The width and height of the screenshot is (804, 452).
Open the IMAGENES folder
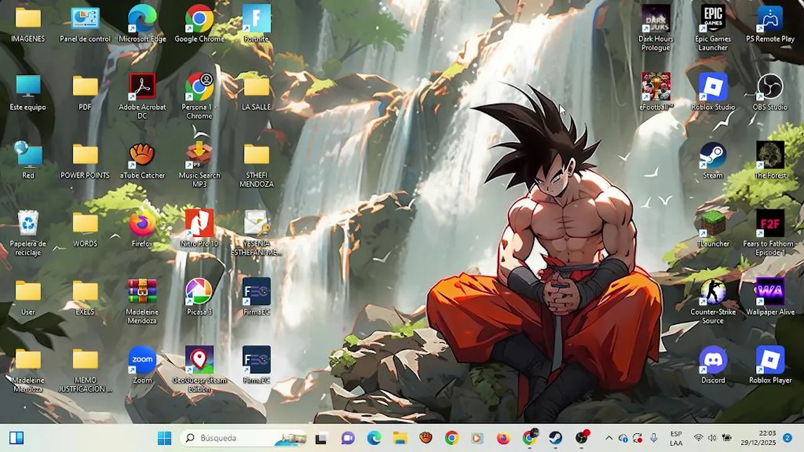(x=28, y=24)
